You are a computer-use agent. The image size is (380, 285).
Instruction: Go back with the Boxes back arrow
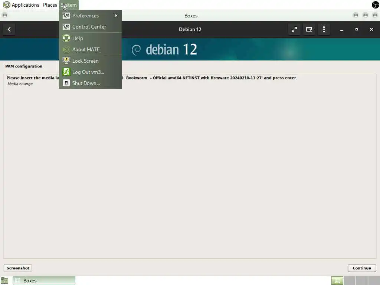tap(9, 29)
